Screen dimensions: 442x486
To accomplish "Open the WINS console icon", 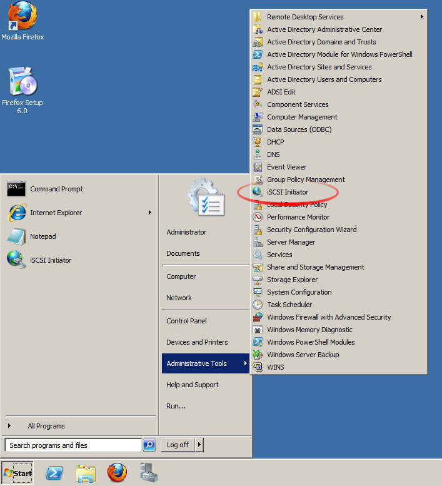I will click(258, 367).
